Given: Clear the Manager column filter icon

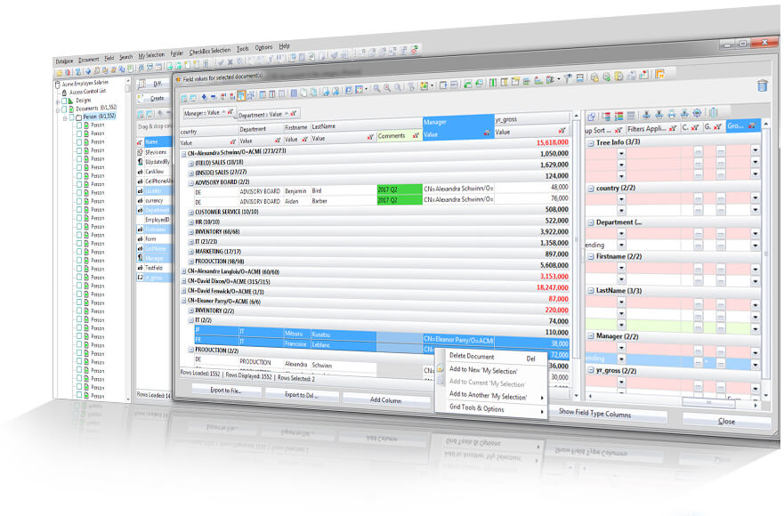Looking at the screenshot, I should [487, 133].
